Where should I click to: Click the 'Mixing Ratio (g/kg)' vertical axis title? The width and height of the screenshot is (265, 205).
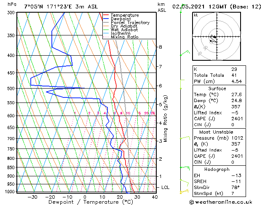coord(165,119)
